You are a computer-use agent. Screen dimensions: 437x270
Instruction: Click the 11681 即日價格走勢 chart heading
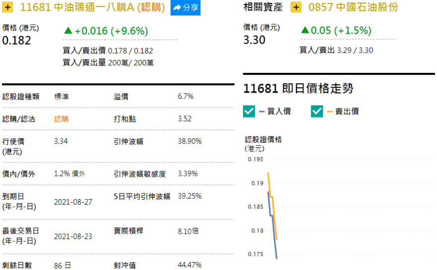tap(298, 89)
